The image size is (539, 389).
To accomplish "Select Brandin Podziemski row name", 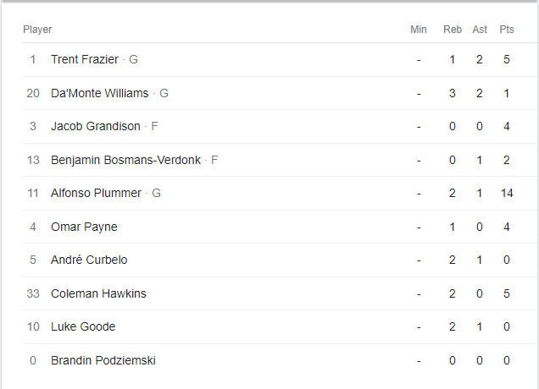I will coord(103,360).
